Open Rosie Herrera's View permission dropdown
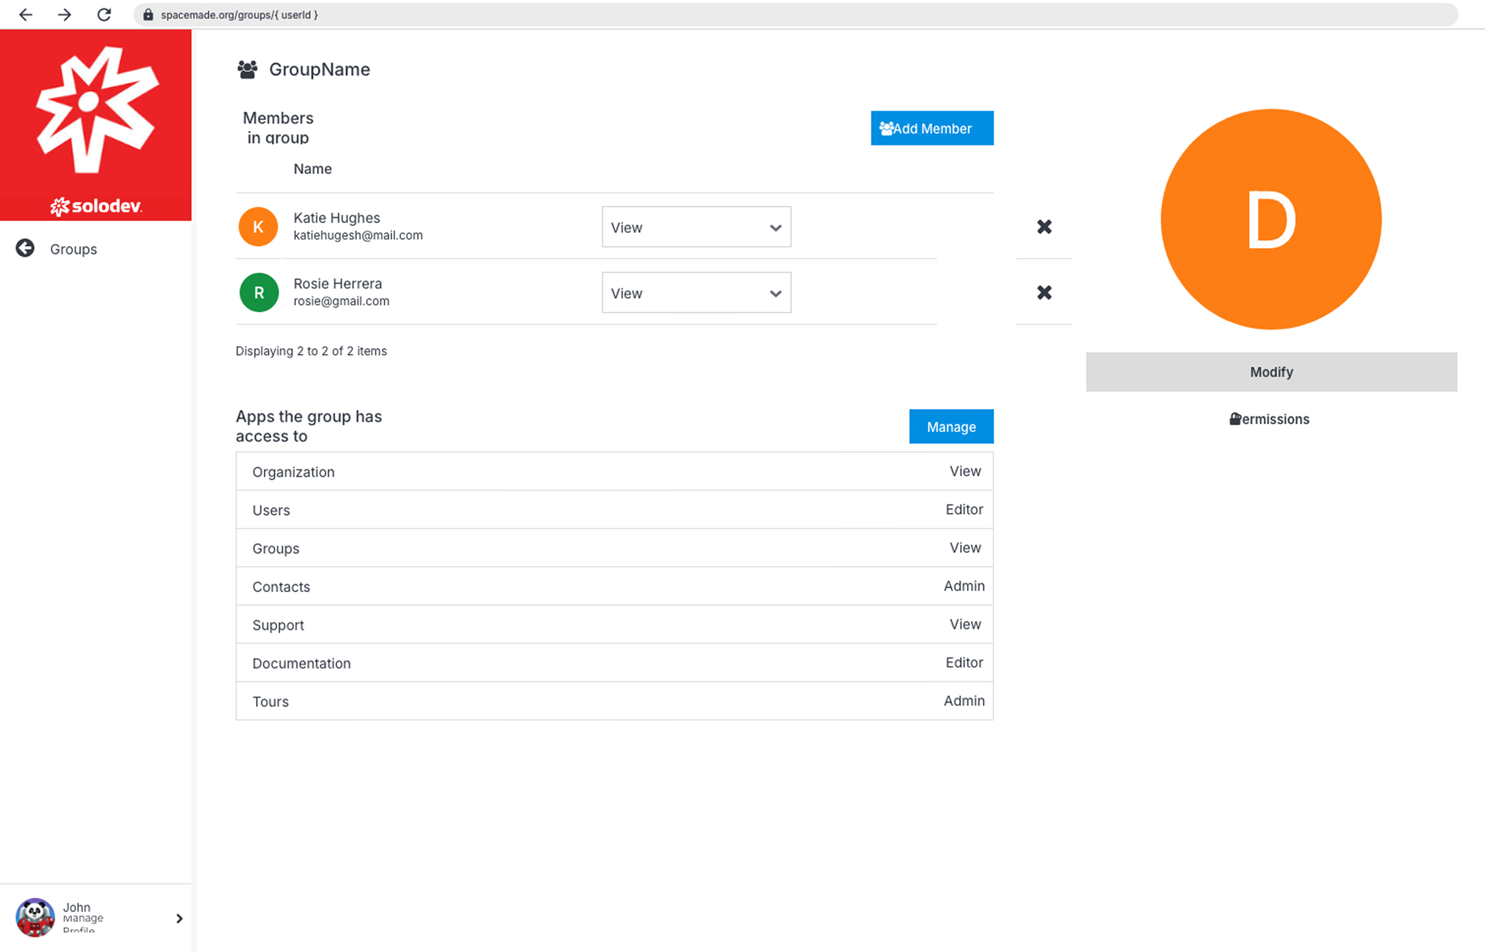 pos(696,292)
